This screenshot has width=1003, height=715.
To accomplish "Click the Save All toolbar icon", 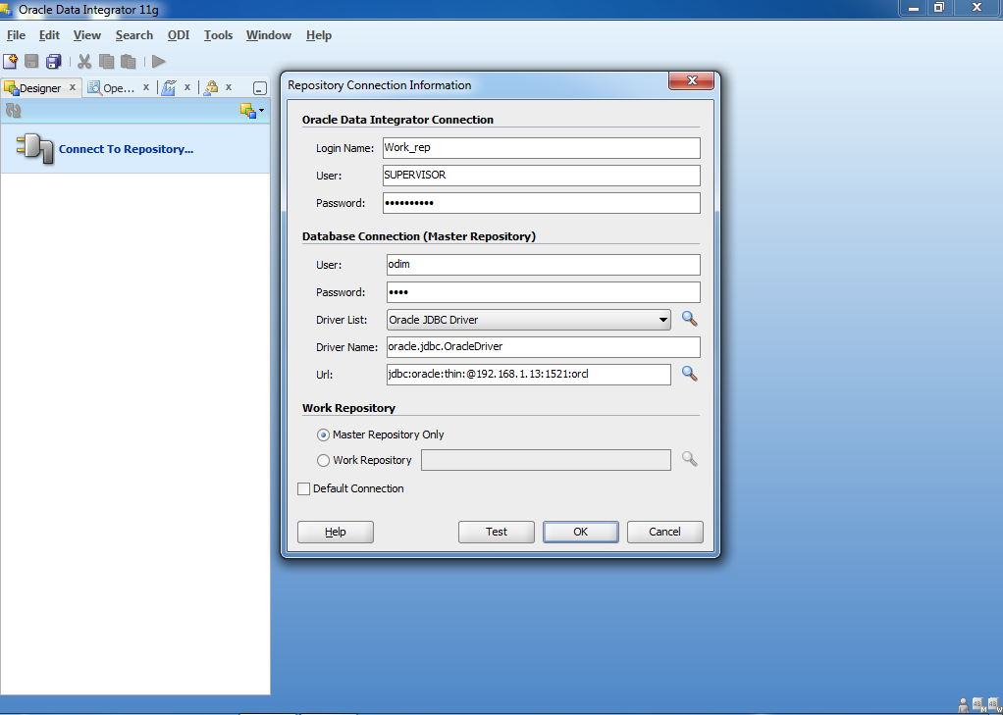I will coord(54,61).
